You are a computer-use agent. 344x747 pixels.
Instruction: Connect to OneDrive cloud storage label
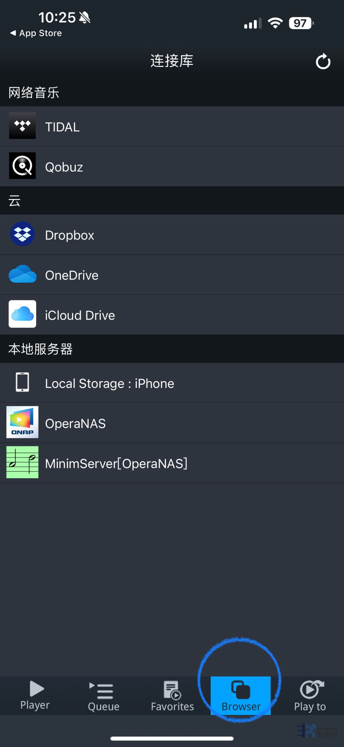tap(72, 275)
